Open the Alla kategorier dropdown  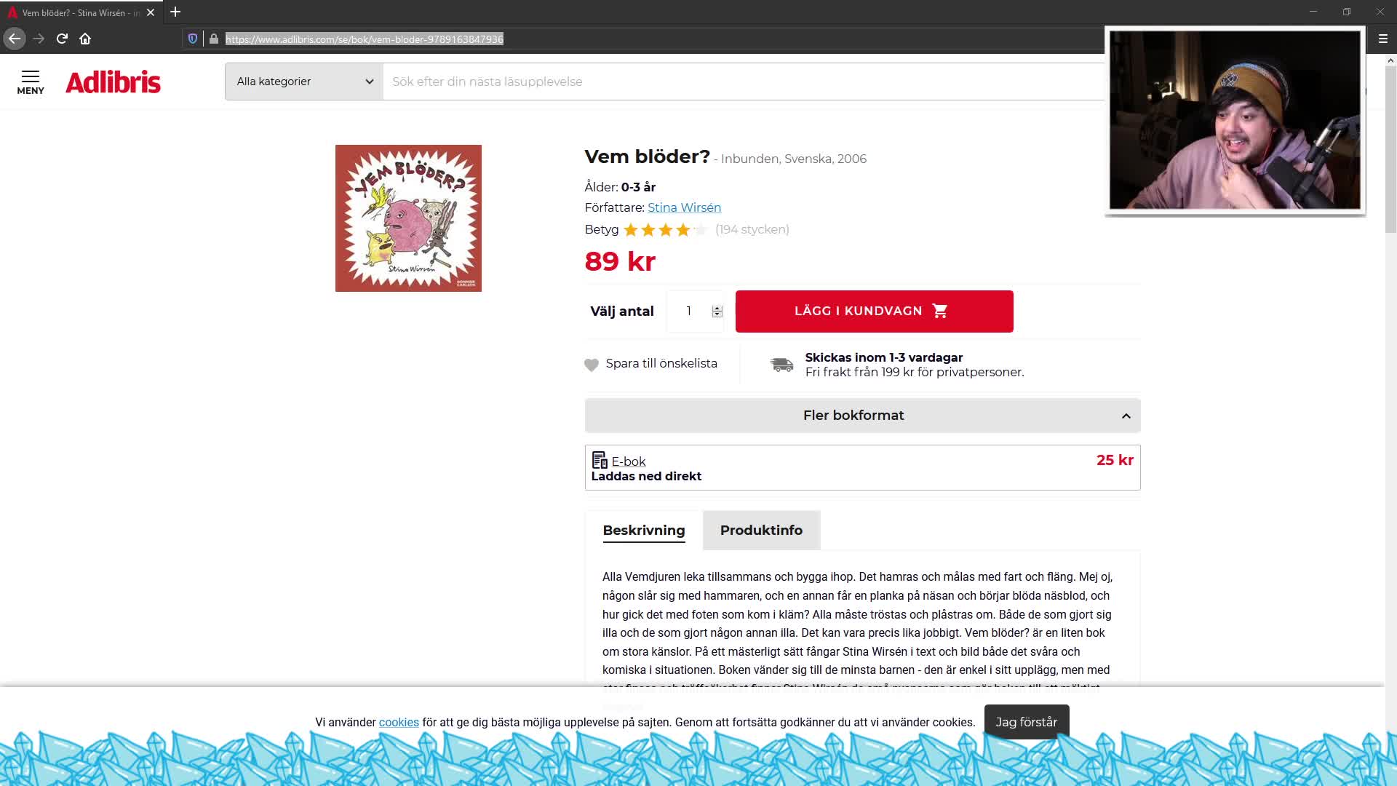pyautogui.click(x=304, y=82)
